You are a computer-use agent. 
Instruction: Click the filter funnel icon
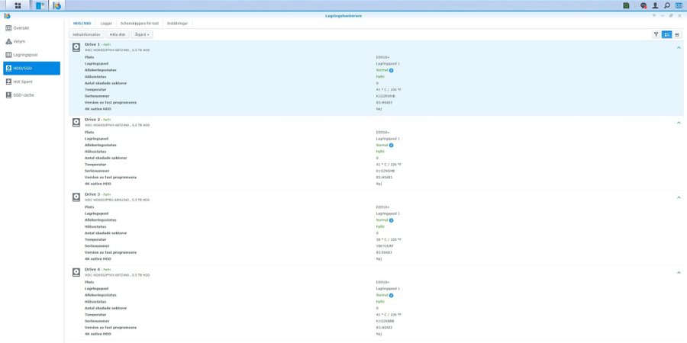point(656,34)
